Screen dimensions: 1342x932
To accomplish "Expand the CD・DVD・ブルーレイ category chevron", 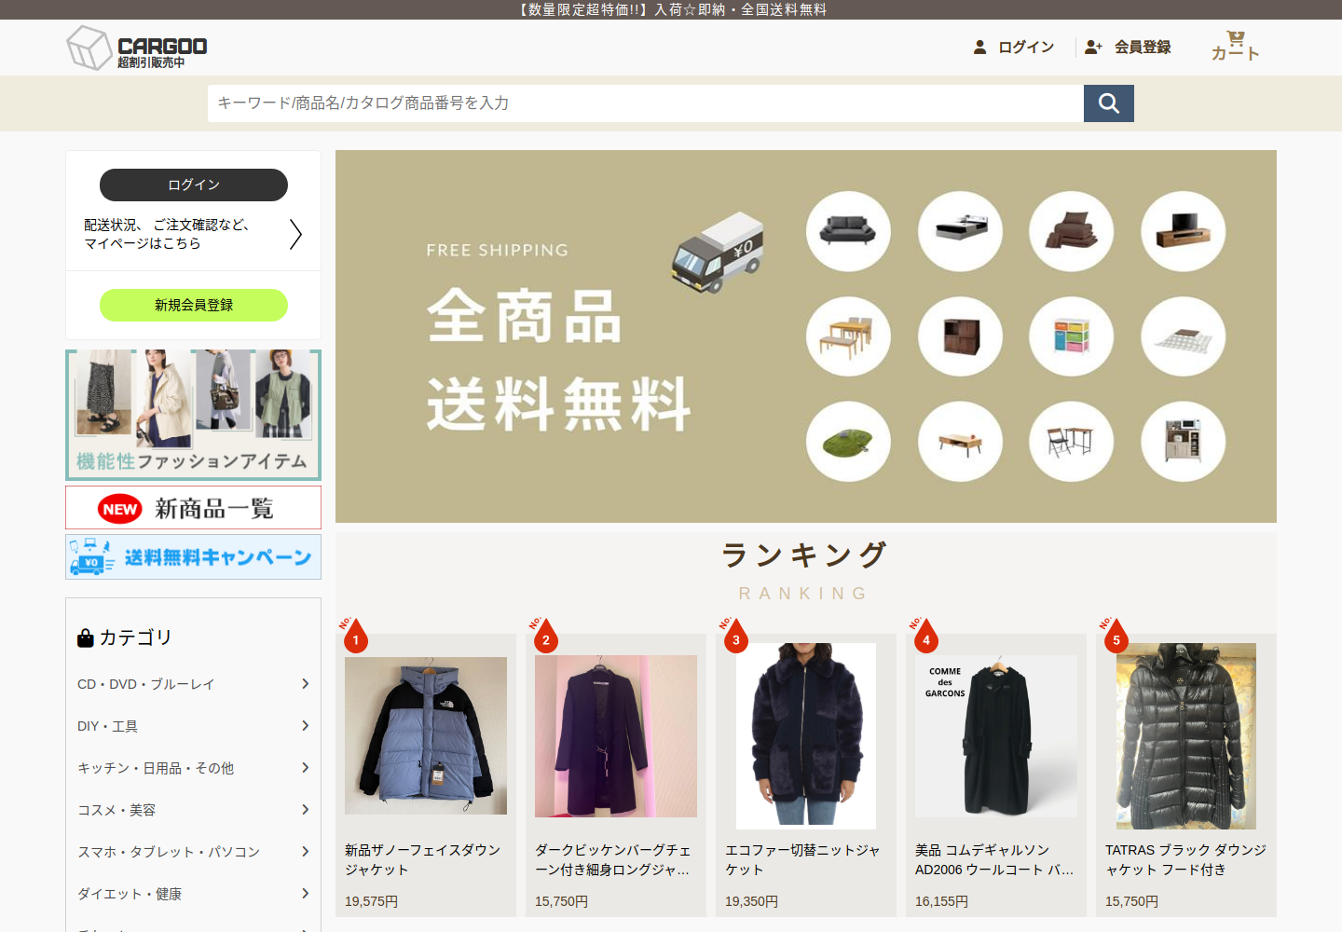I will pos(305,684).
